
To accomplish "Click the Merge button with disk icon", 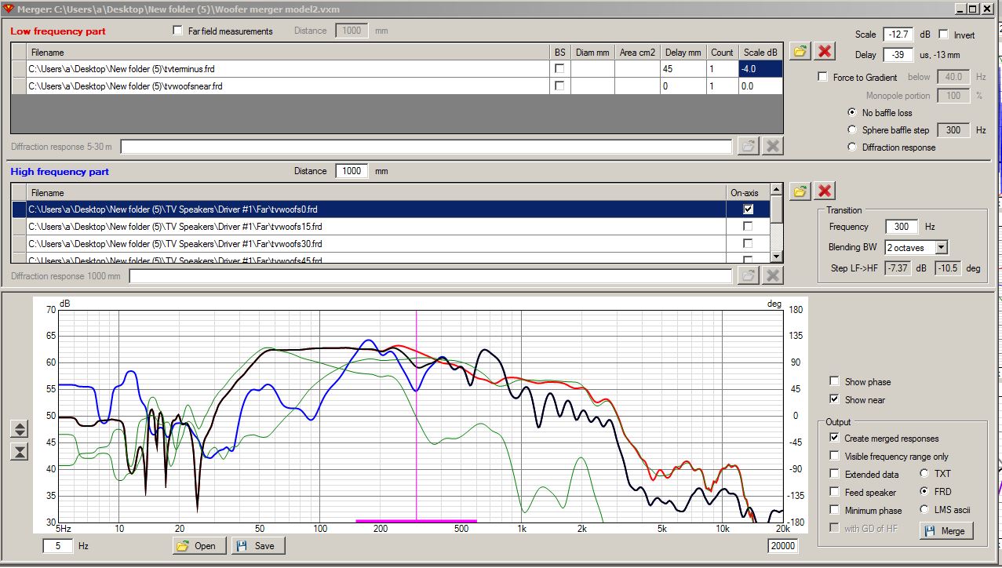I will click(x=946, y=531).
